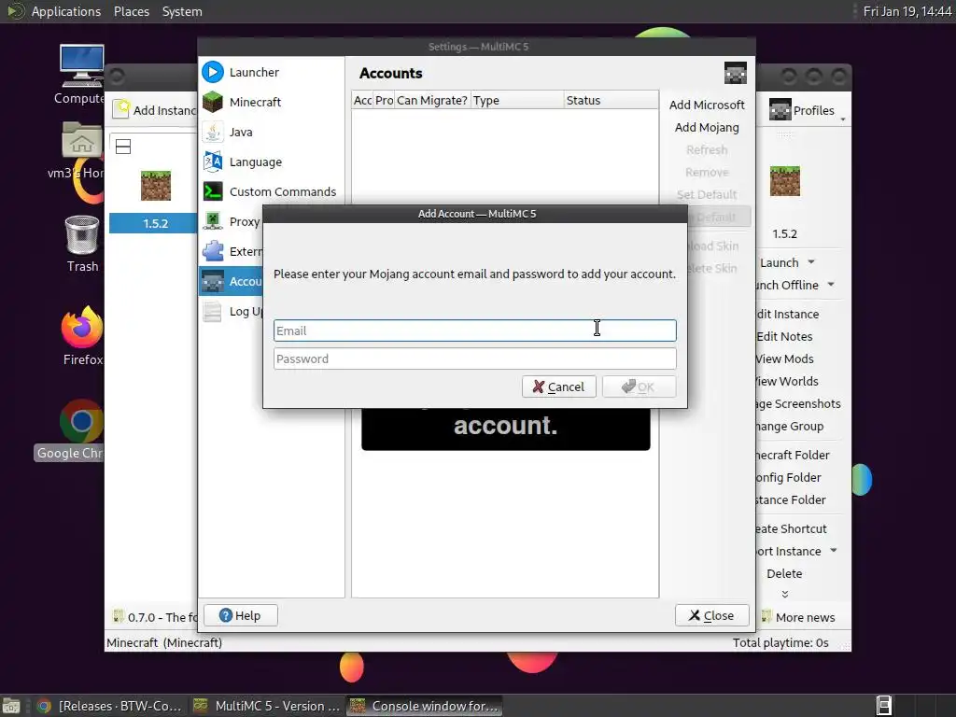Click the workspace switcher icon in bottom panel
Image resolution: width=956 pixels, height=717 pixels.
click(x=883, y=706)
